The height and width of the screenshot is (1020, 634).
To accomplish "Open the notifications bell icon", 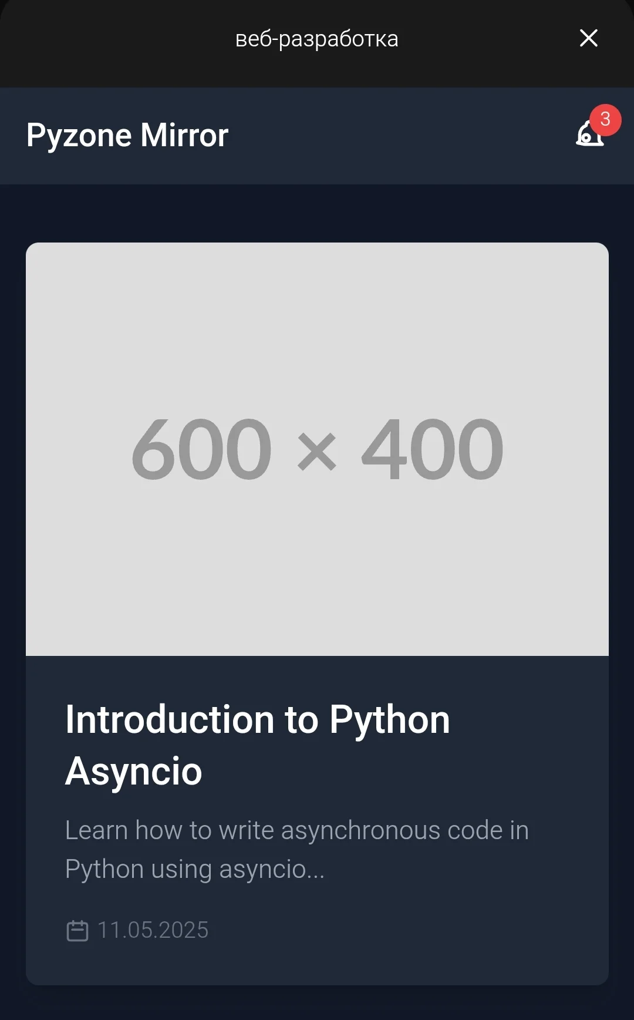I will point(589,134).
